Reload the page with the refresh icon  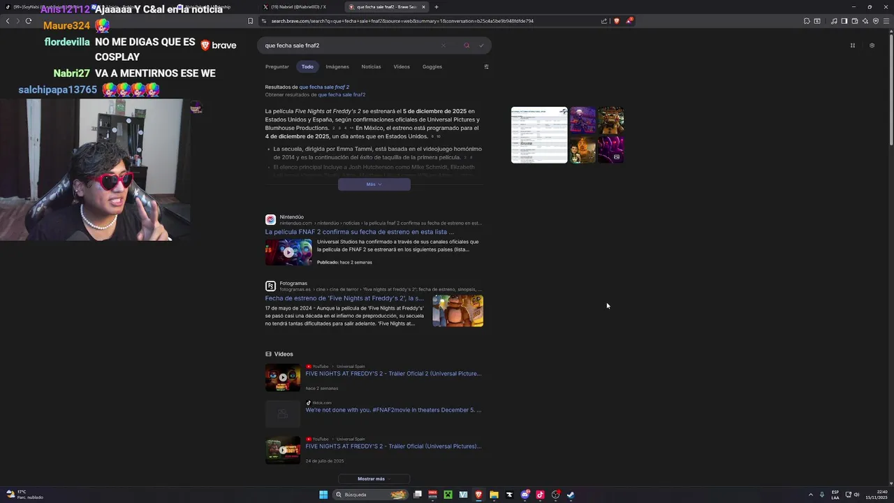pyautogui.click(x=29, y=21)
